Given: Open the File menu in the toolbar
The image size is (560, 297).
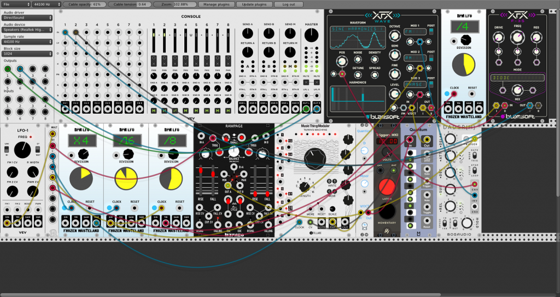Looking at the screenshot, I should [16, 4].
